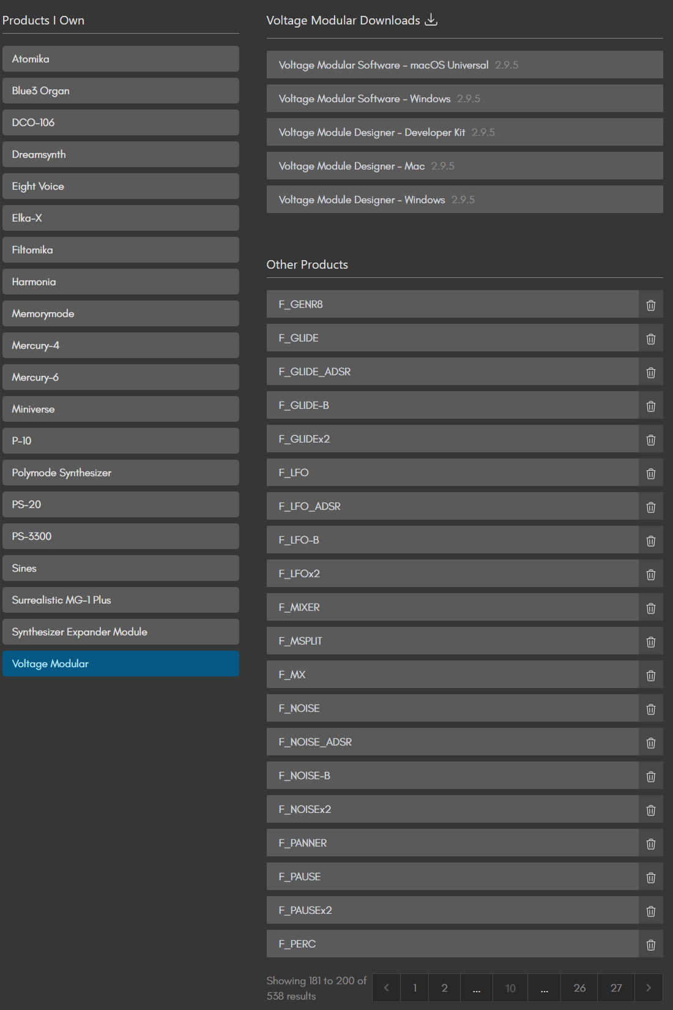Click trash icon next to F_GLIDE_ADSR
Image resolution: width=673 pixels, height=1010 pixels.
pos(650,372)
